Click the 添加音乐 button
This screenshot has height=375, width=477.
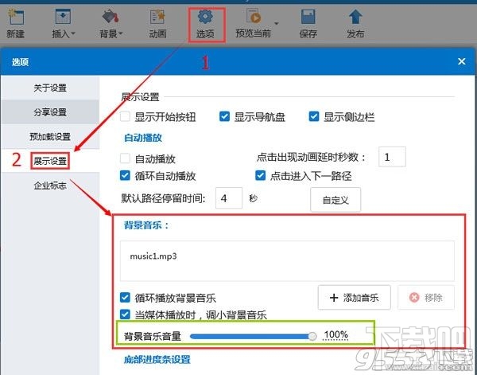point(355,297)
